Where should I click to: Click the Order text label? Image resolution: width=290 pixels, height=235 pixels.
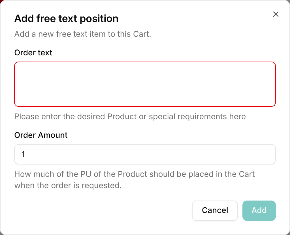pyautogui.click(x=33, y=53)
